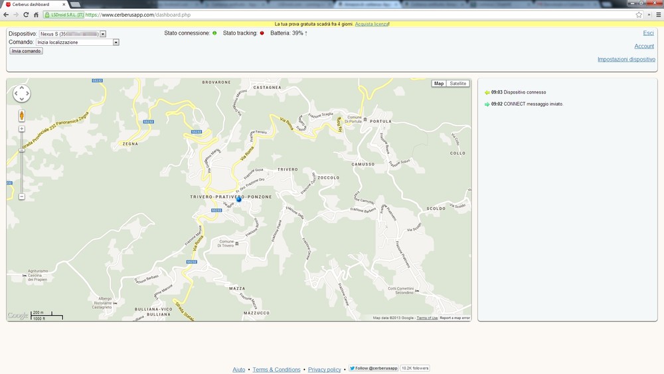Click the map zoom slider handle
This screenshot has height=374, width=664.
pos(22,150)
